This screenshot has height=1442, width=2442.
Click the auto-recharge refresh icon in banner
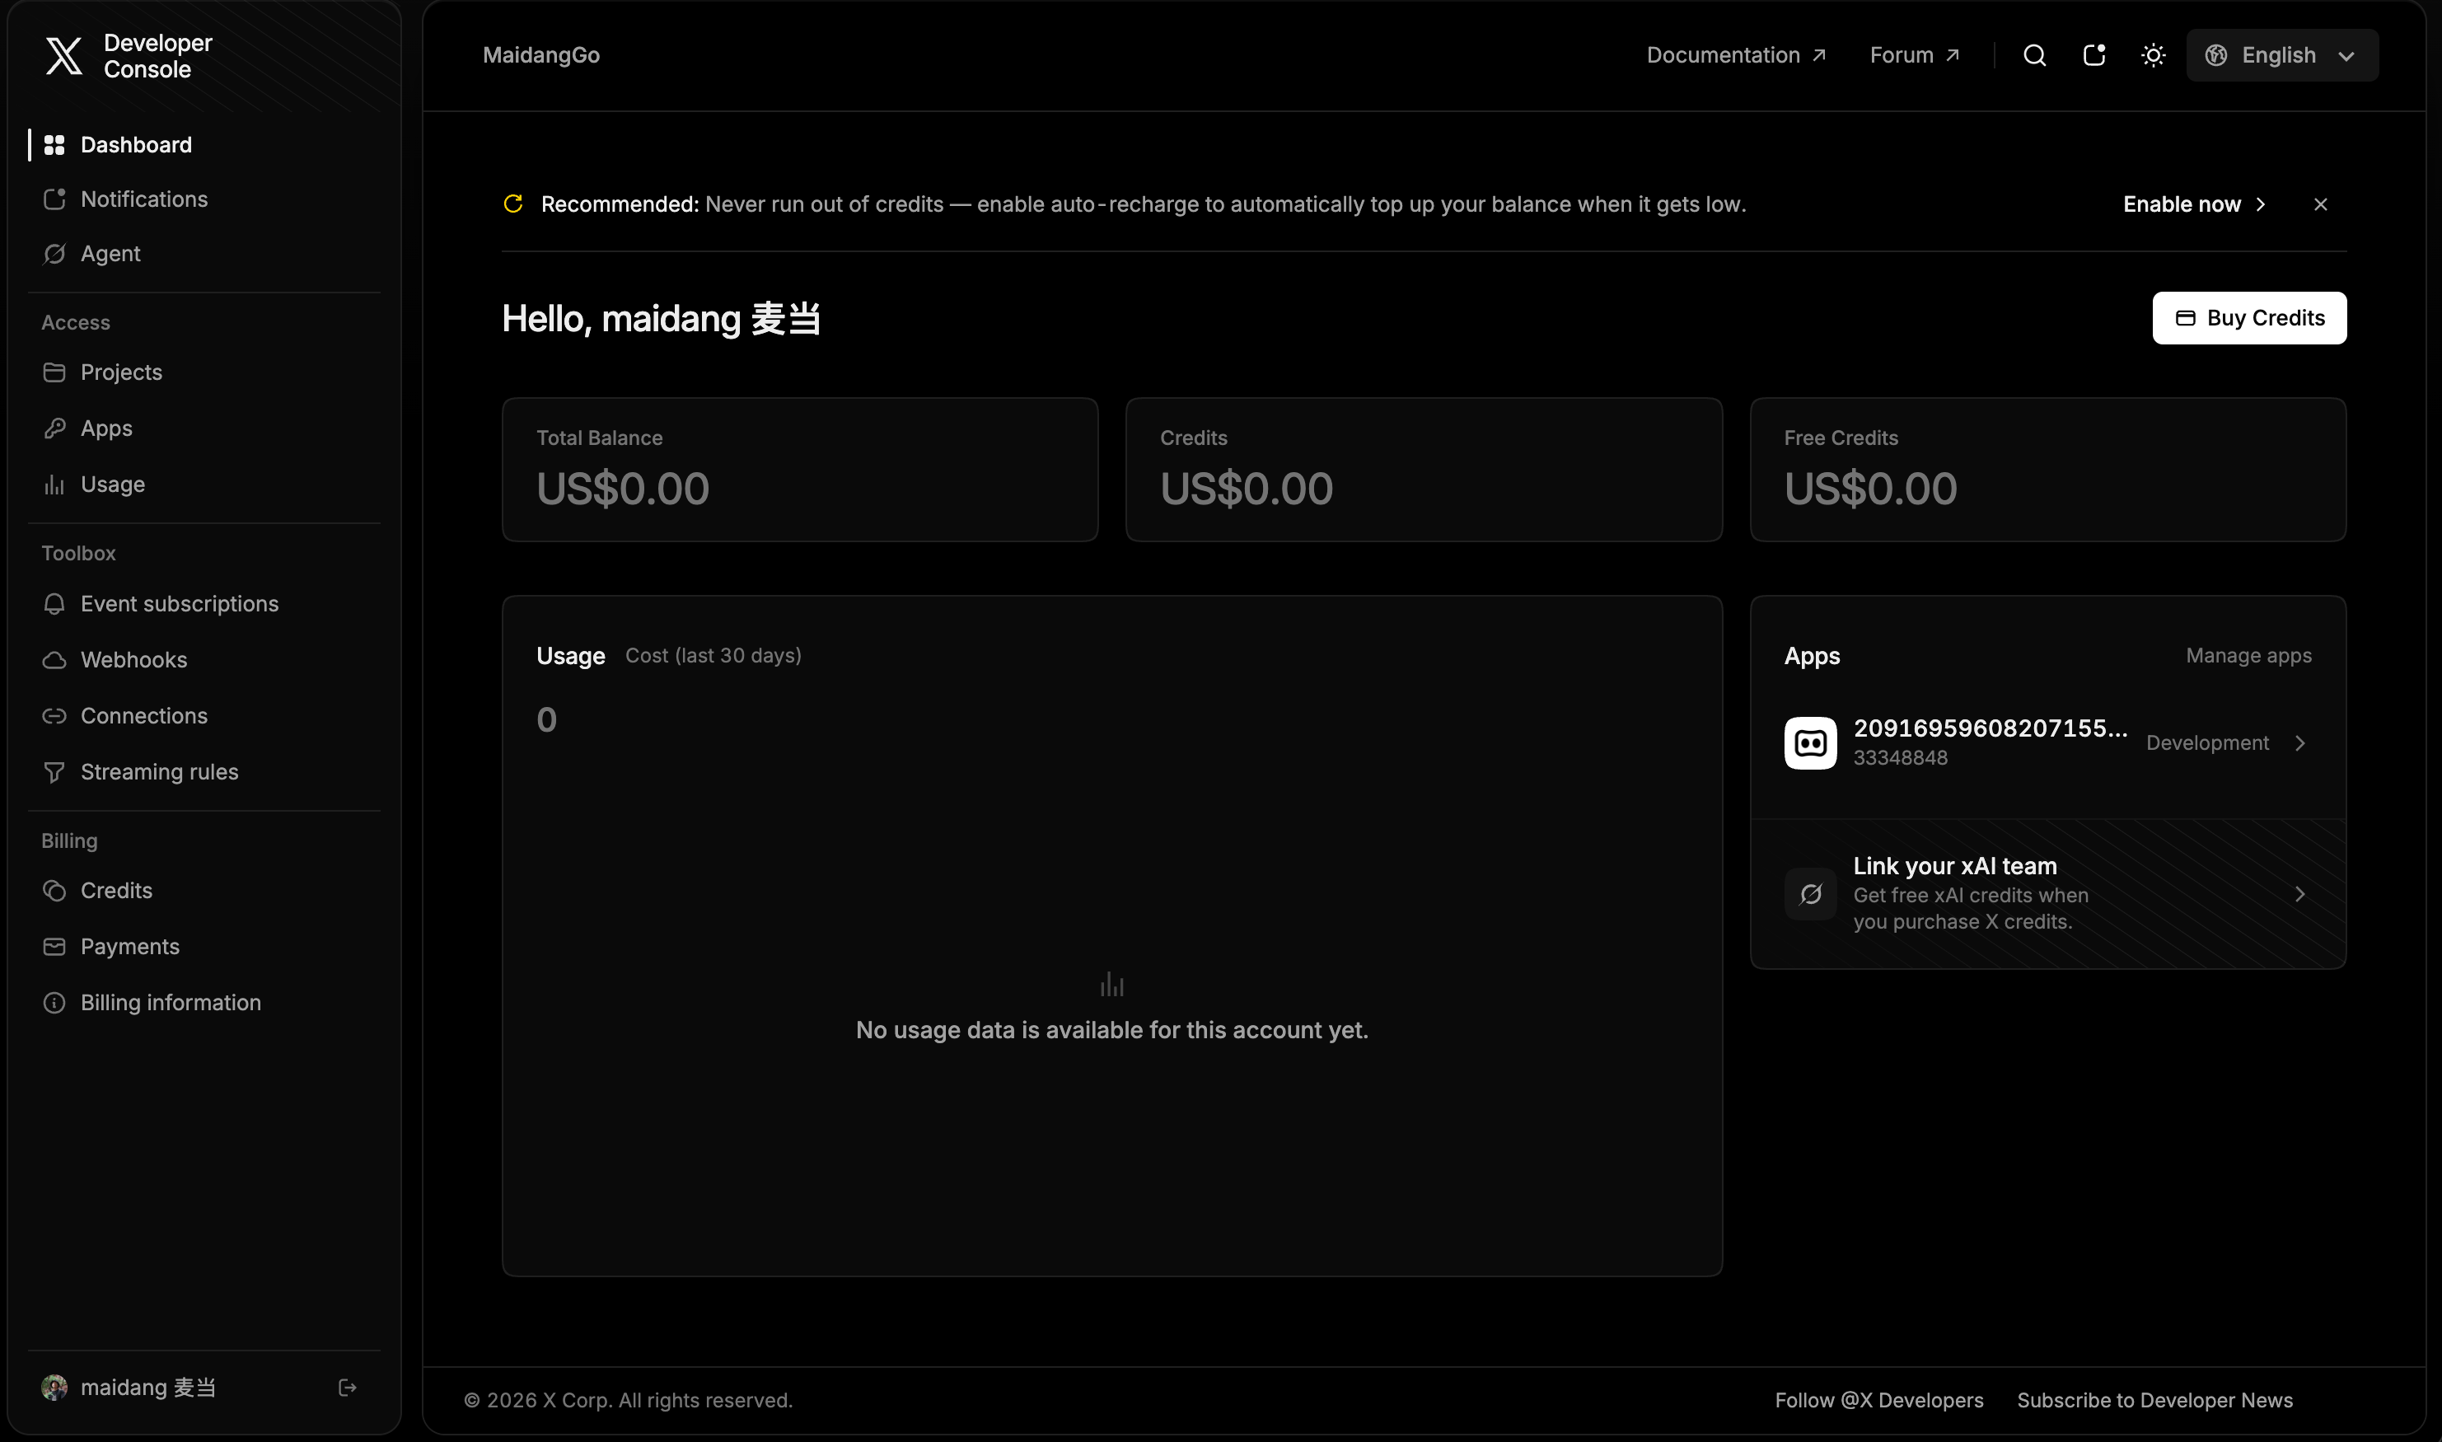click(513, 203)
